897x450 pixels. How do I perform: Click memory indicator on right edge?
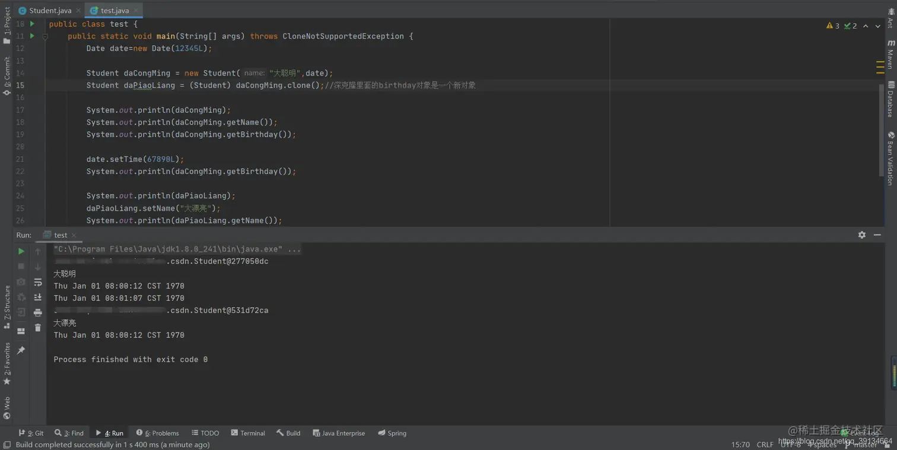coord(894,373)
